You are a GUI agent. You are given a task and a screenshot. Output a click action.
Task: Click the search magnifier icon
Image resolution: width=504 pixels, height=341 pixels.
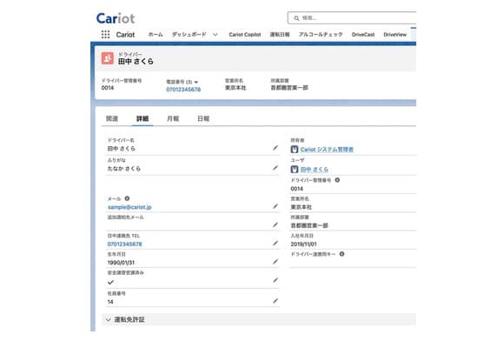pyautogui.click(x=296, y=18)
